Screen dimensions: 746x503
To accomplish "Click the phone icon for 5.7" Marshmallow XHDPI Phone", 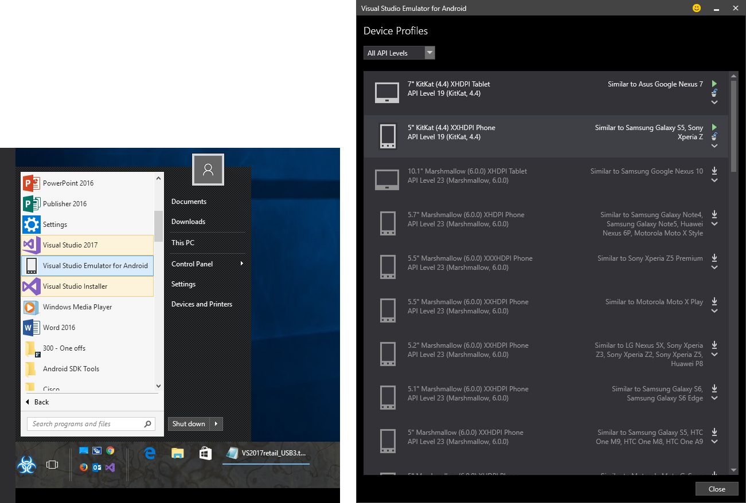I will coord(388,223).
